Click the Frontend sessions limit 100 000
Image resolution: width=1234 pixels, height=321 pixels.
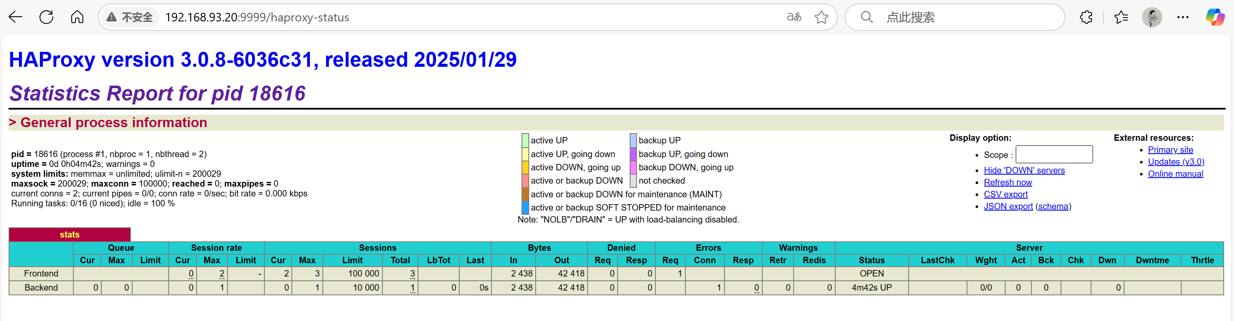[352, 274]
